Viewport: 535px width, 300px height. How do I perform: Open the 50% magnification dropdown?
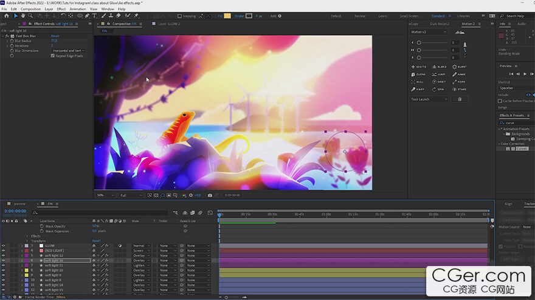[x=105, y=195]
